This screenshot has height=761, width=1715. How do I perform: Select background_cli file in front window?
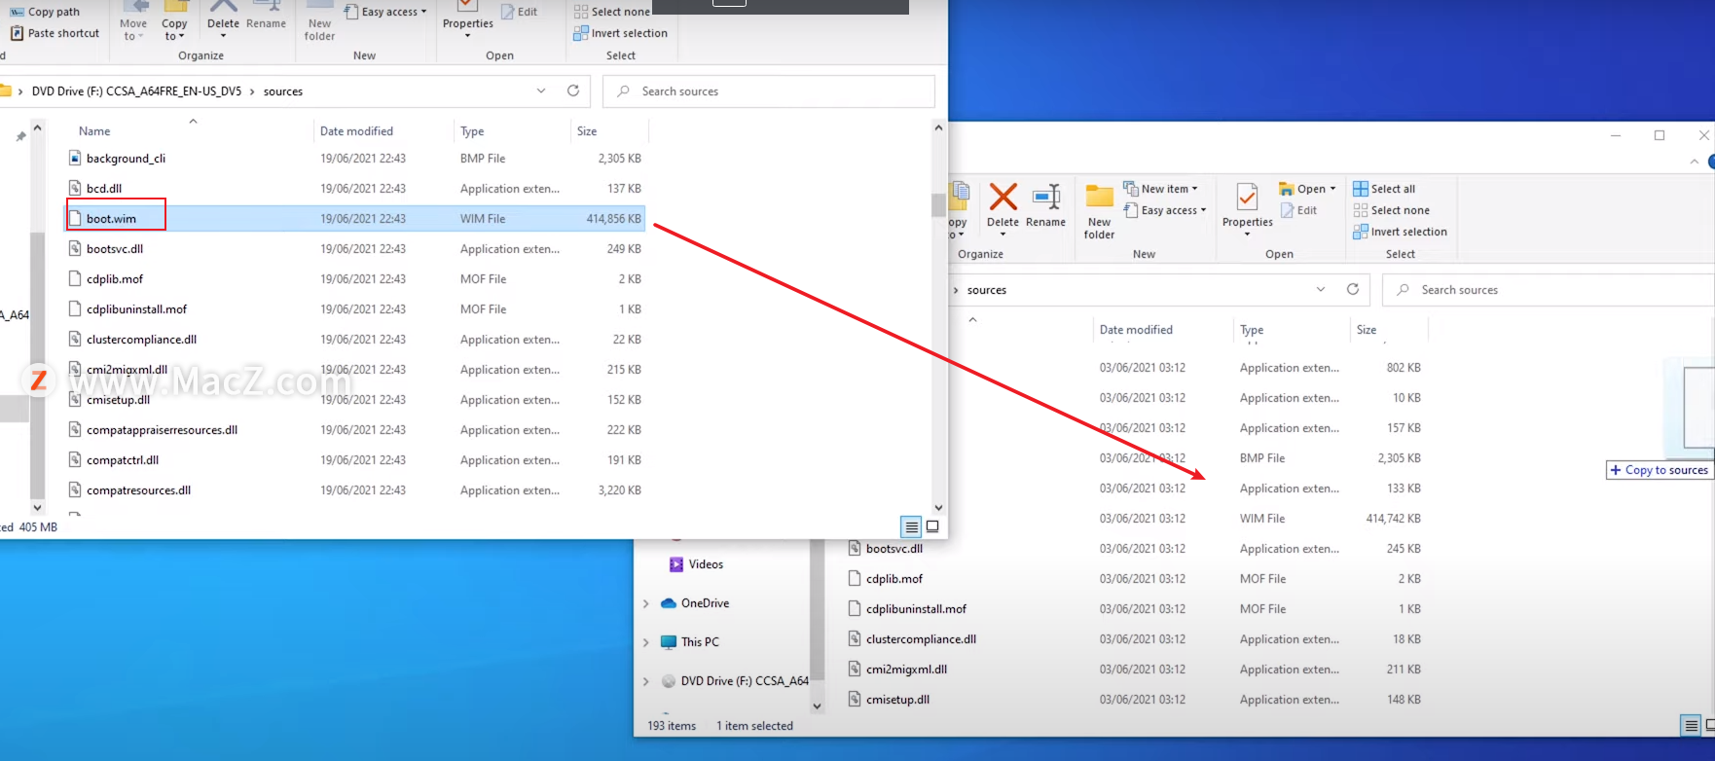126,159
